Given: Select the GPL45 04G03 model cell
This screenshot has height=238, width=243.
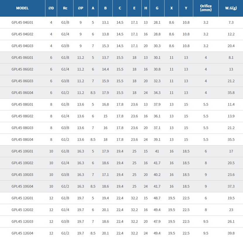Looking at the screenshot, I should pos(22,46).
